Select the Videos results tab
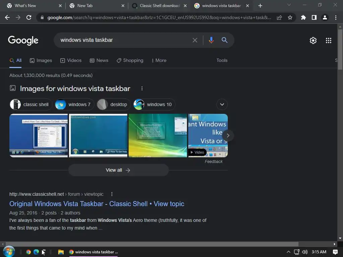This screenshot has height=257, width=343. pos(71,61)
